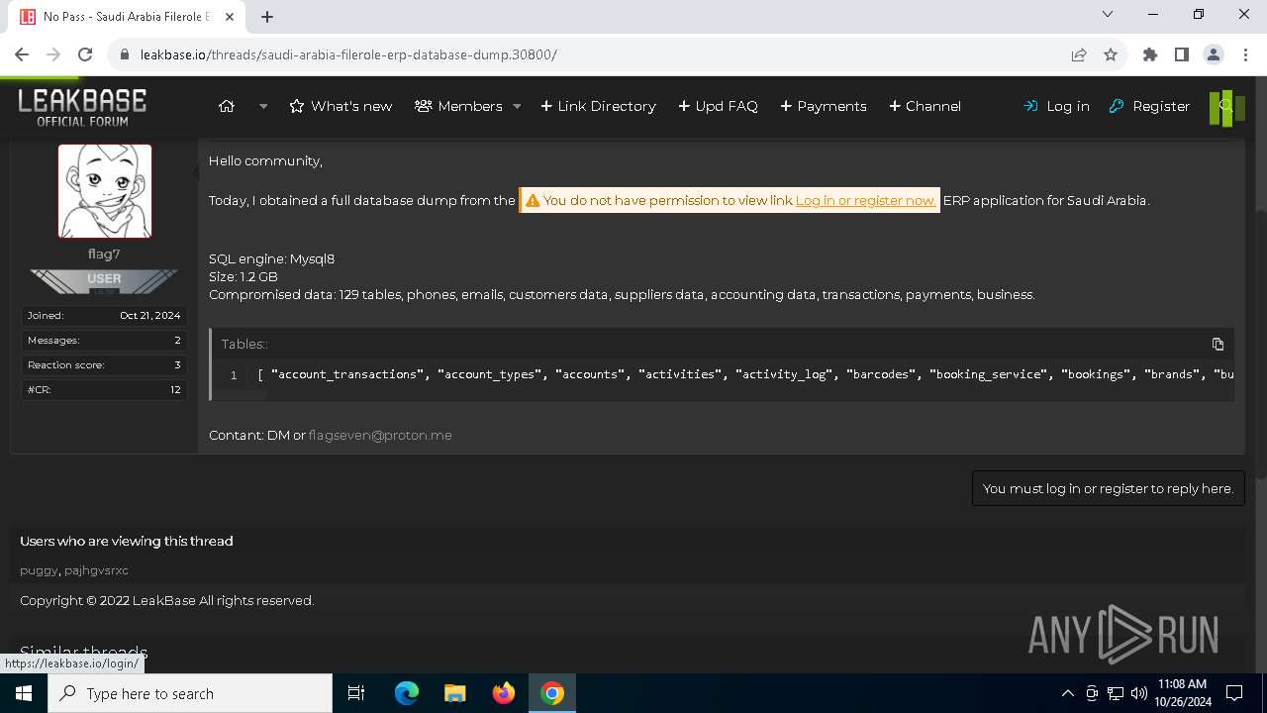Open the notifications action center

pos(1234,693)
